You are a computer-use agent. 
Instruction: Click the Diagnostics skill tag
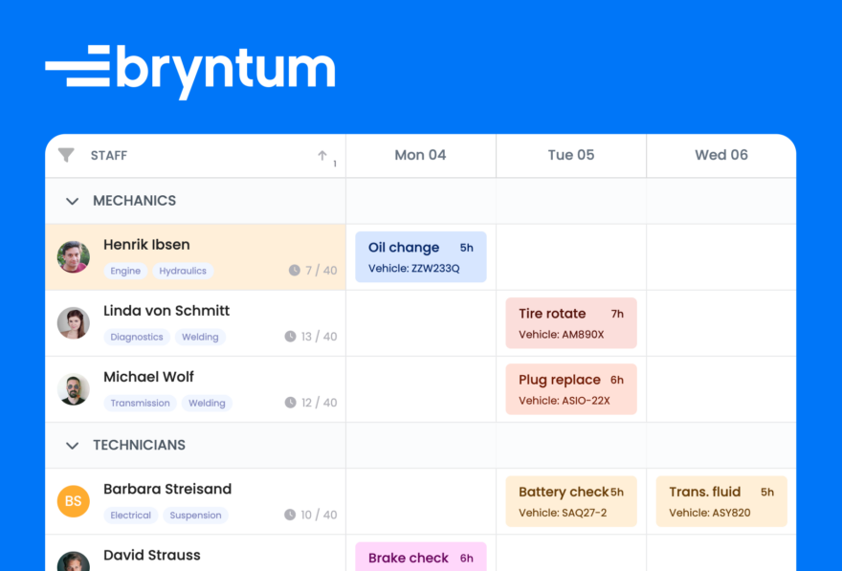click(x=137, y=337)
